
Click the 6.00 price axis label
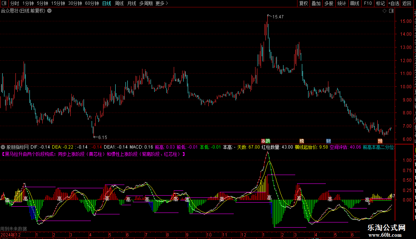[407, 139]
